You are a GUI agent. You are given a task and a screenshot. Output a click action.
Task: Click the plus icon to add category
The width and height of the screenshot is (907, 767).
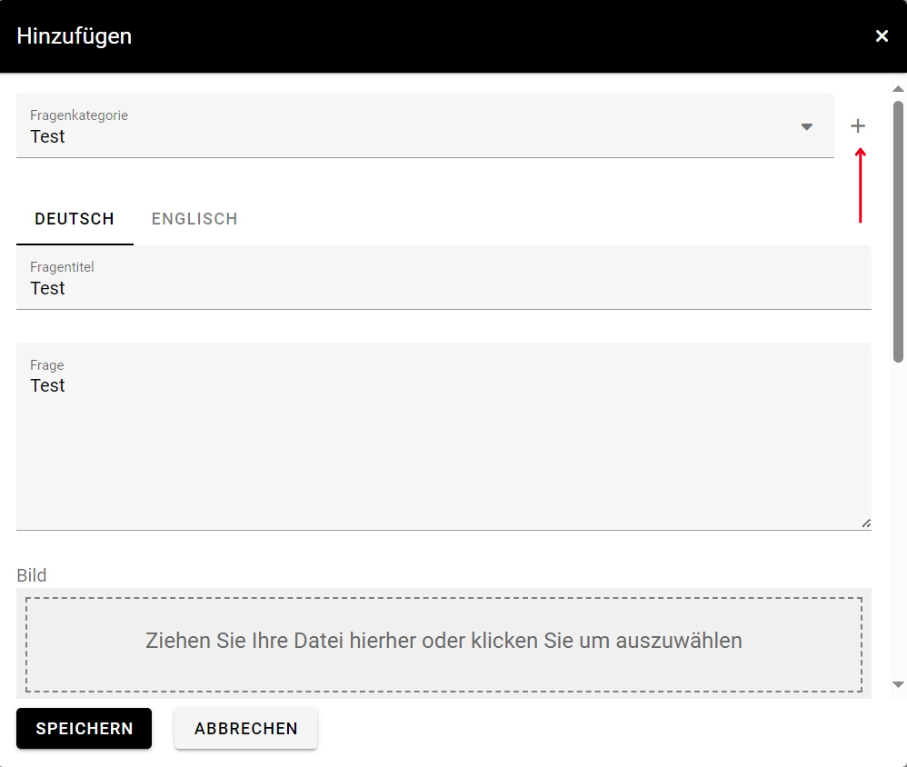coord(858,126)
